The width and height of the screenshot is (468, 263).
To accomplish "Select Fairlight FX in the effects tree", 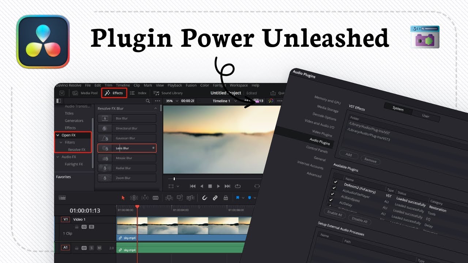I will (x=74, y=164).
